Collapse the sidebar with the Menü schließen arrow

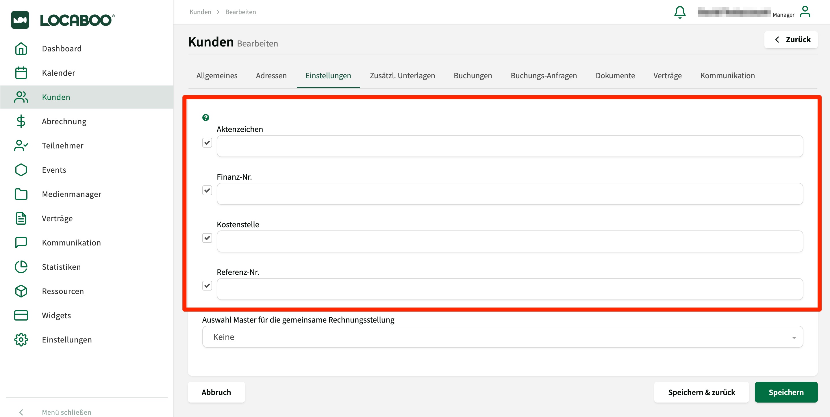21,412
